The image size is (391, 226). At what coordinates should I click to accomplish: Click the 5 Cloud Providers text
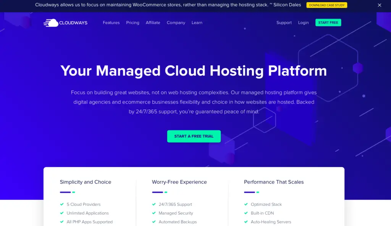84,204
